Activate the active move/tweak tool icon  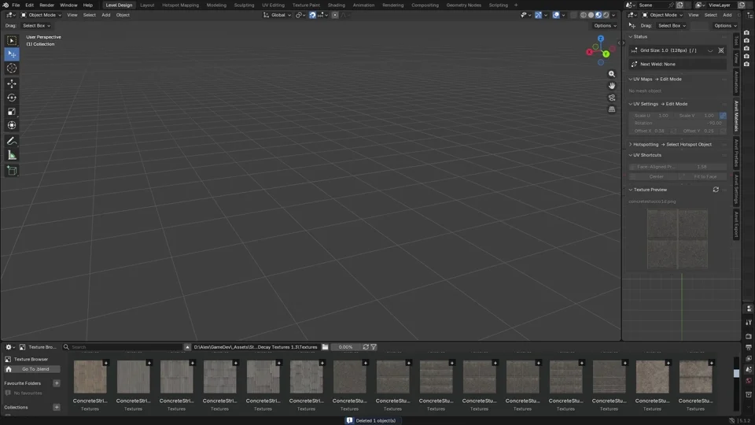[x=12, y=54]
